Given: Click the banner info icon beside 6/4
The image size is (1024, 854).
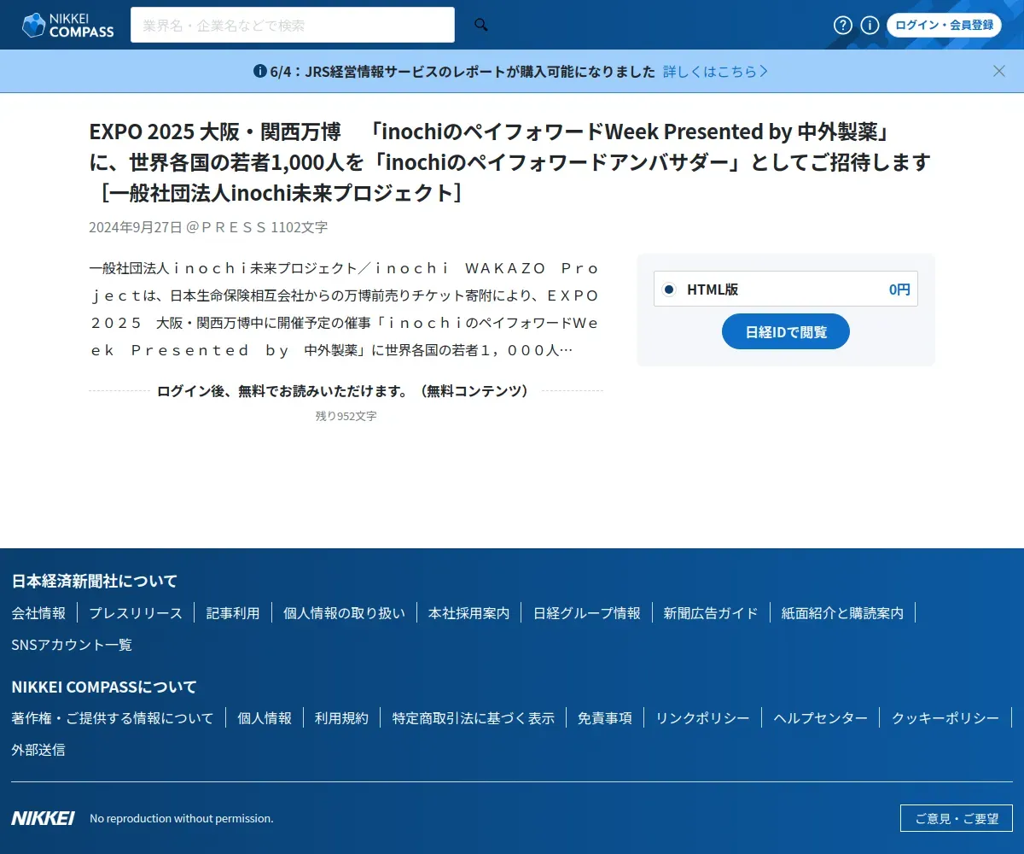Looking at the screenshot, I should click(260, 71).
